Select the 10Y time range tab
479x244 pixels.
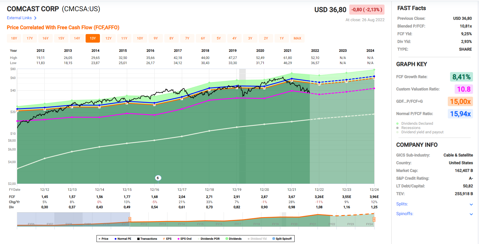(x=140, y=38)
